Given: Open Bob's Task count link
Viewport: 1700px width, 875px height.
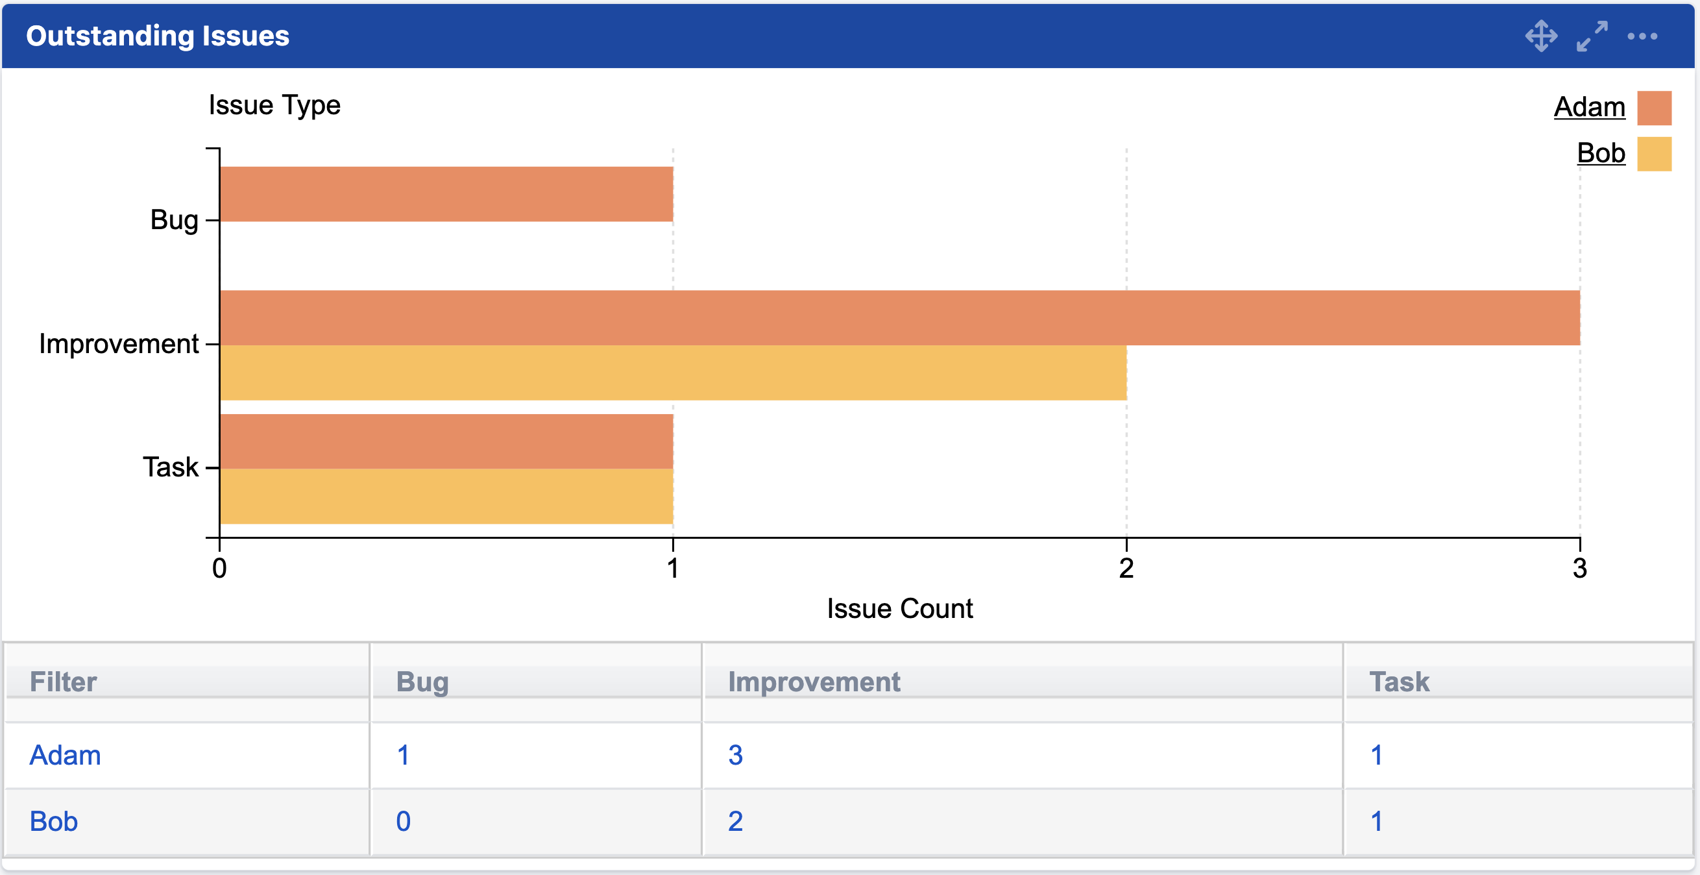Looking at the screenshot, I should click(1376, 821).
